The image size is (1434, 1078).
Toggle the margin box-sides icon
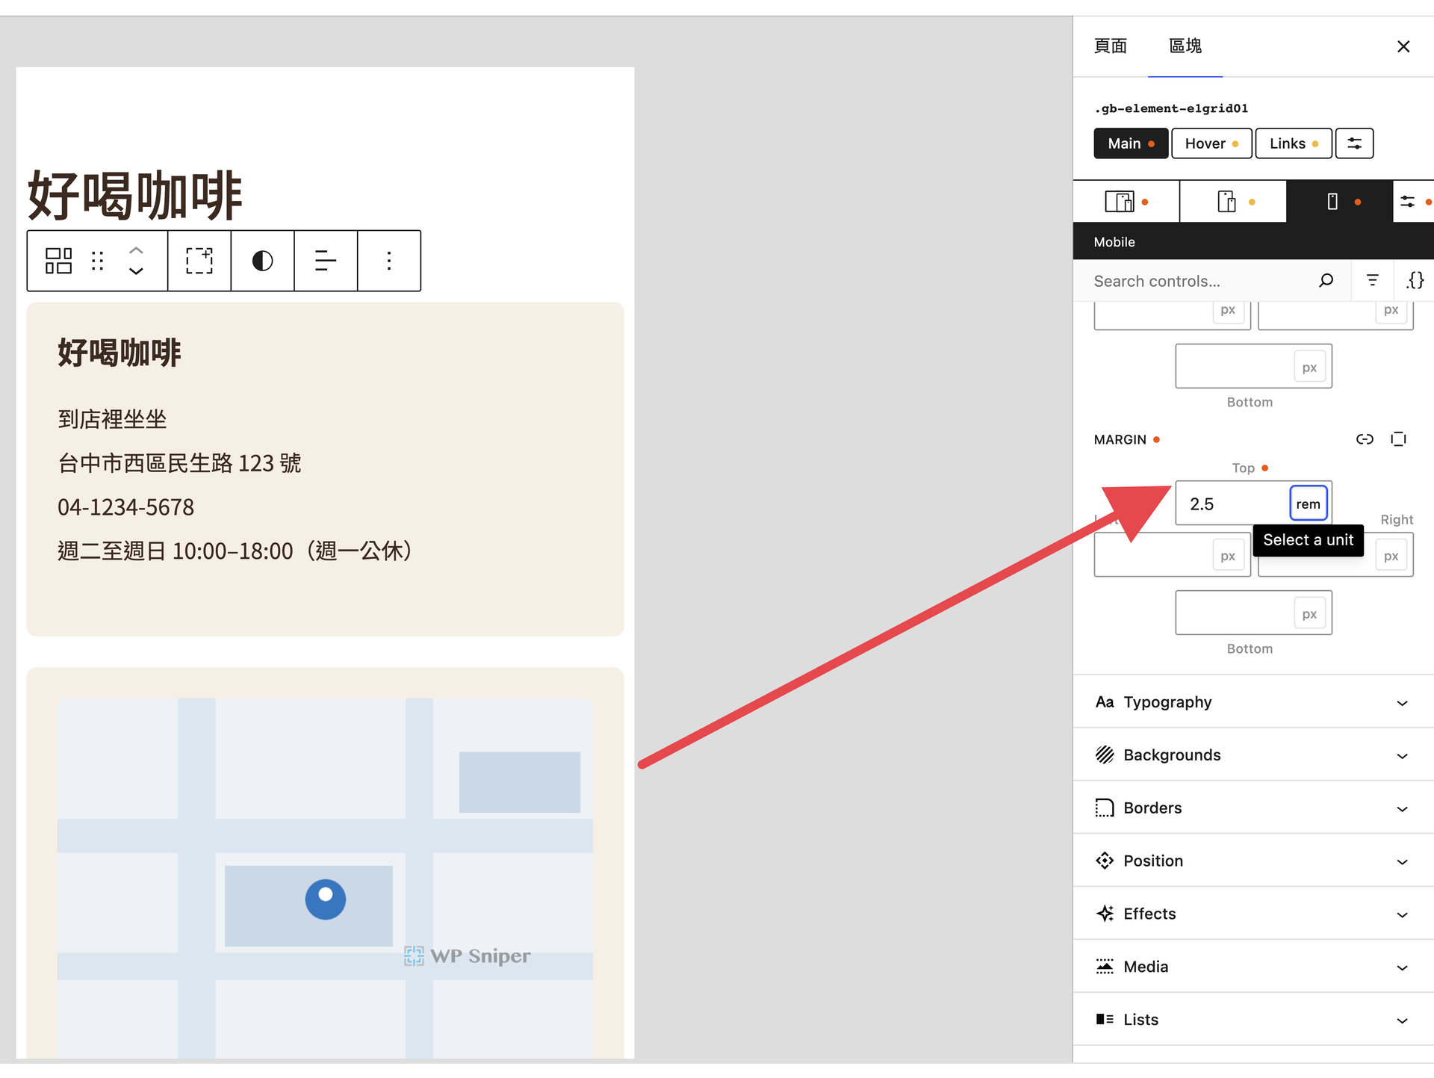(x=1398, y=439)
